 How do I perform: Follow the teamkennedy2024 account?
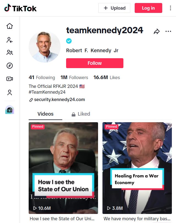[94, 63]
